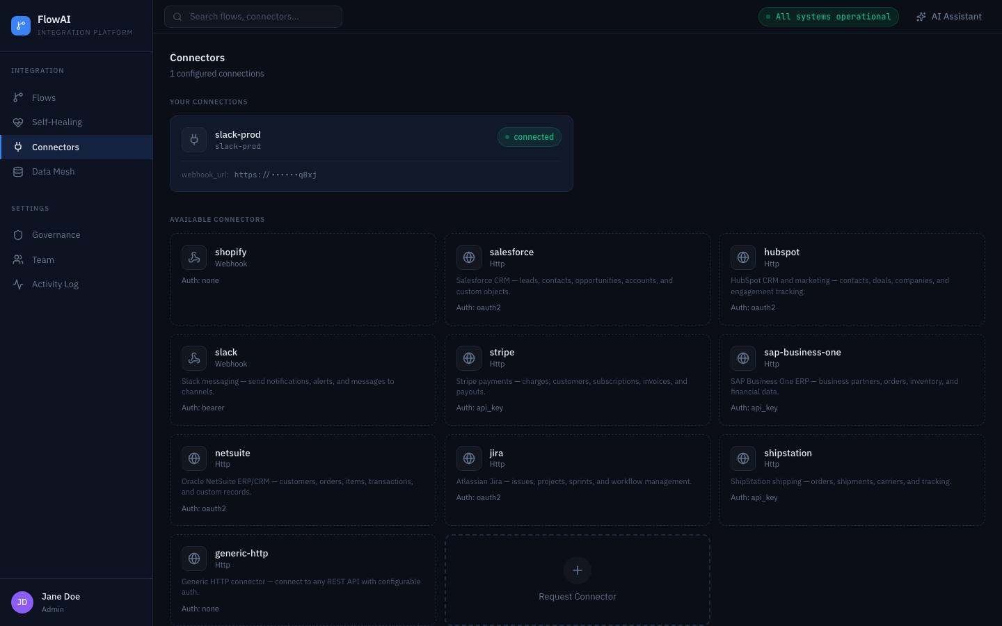1002x626 pixels.
Task: Click the Governance shield icon
Action: [18, 235]
